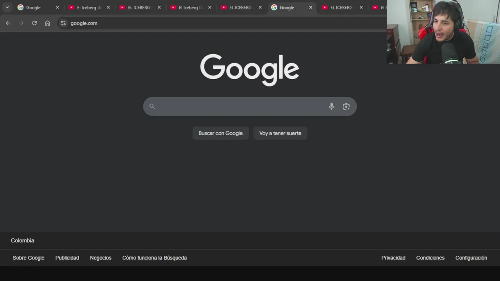Viewport: 500px width, 281px height.
Task: Open search by image camera icon
Action: (x=346, y=106)
